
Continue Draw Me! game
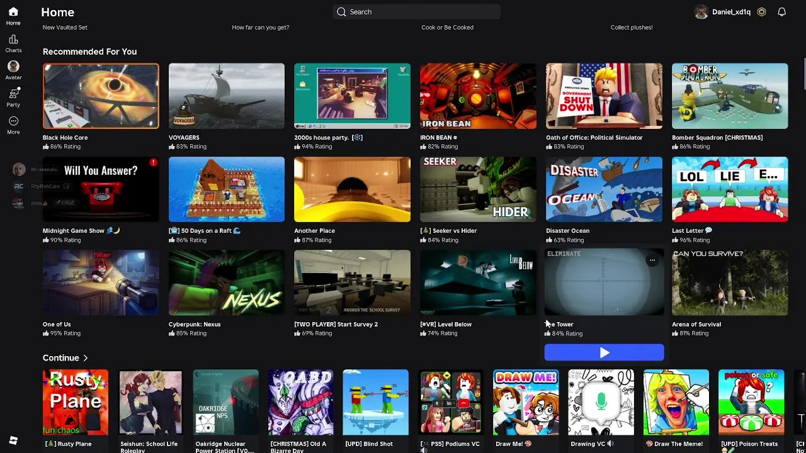[x=526, y=402]
